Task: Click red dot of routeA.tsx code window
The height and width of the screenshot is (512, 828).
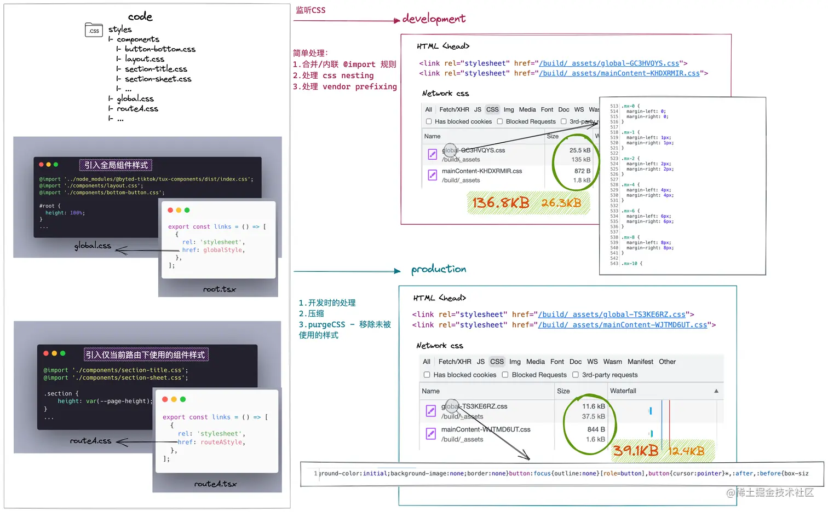Action: (165, 399)
